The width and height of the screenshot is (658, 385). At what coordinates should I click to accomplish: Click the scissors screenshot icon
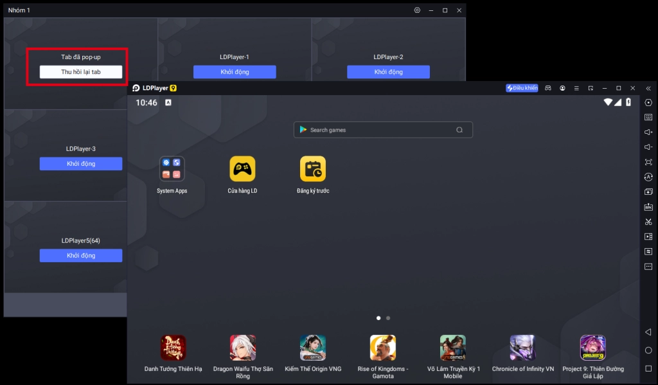coord(648,222)
